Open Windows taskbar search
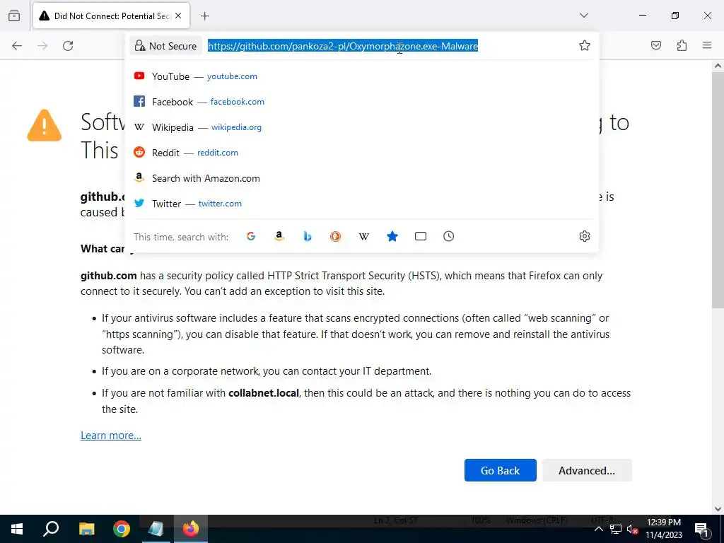724x543 pixels. [x=51, y=529]
